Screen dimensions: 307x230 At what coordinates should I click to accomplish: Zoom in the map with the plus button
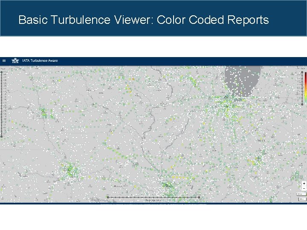pyautogui.click(x=304, y=184)
